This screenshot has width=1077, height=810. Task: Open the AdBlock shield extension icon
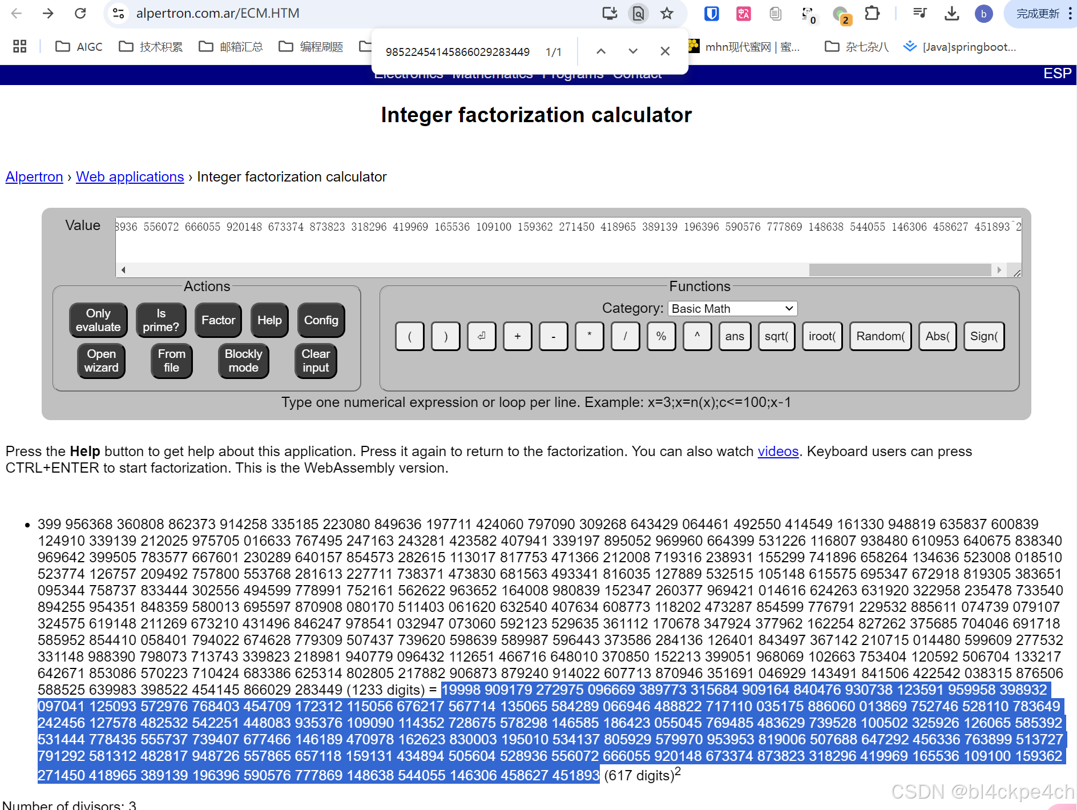[711, 13]
